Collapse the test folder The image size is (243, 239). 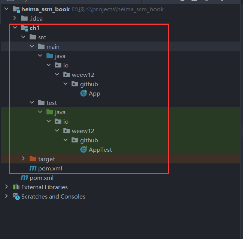pos(32,102)
